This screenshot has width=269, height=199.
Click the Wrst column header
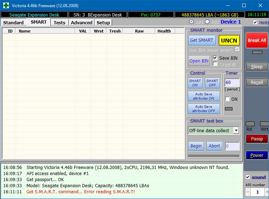[99, 31]
